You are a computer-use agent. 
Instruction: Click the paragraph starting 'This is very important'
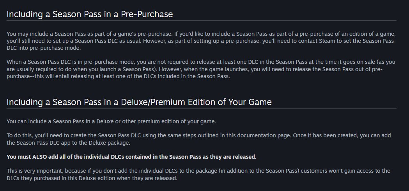coord(198,175)
